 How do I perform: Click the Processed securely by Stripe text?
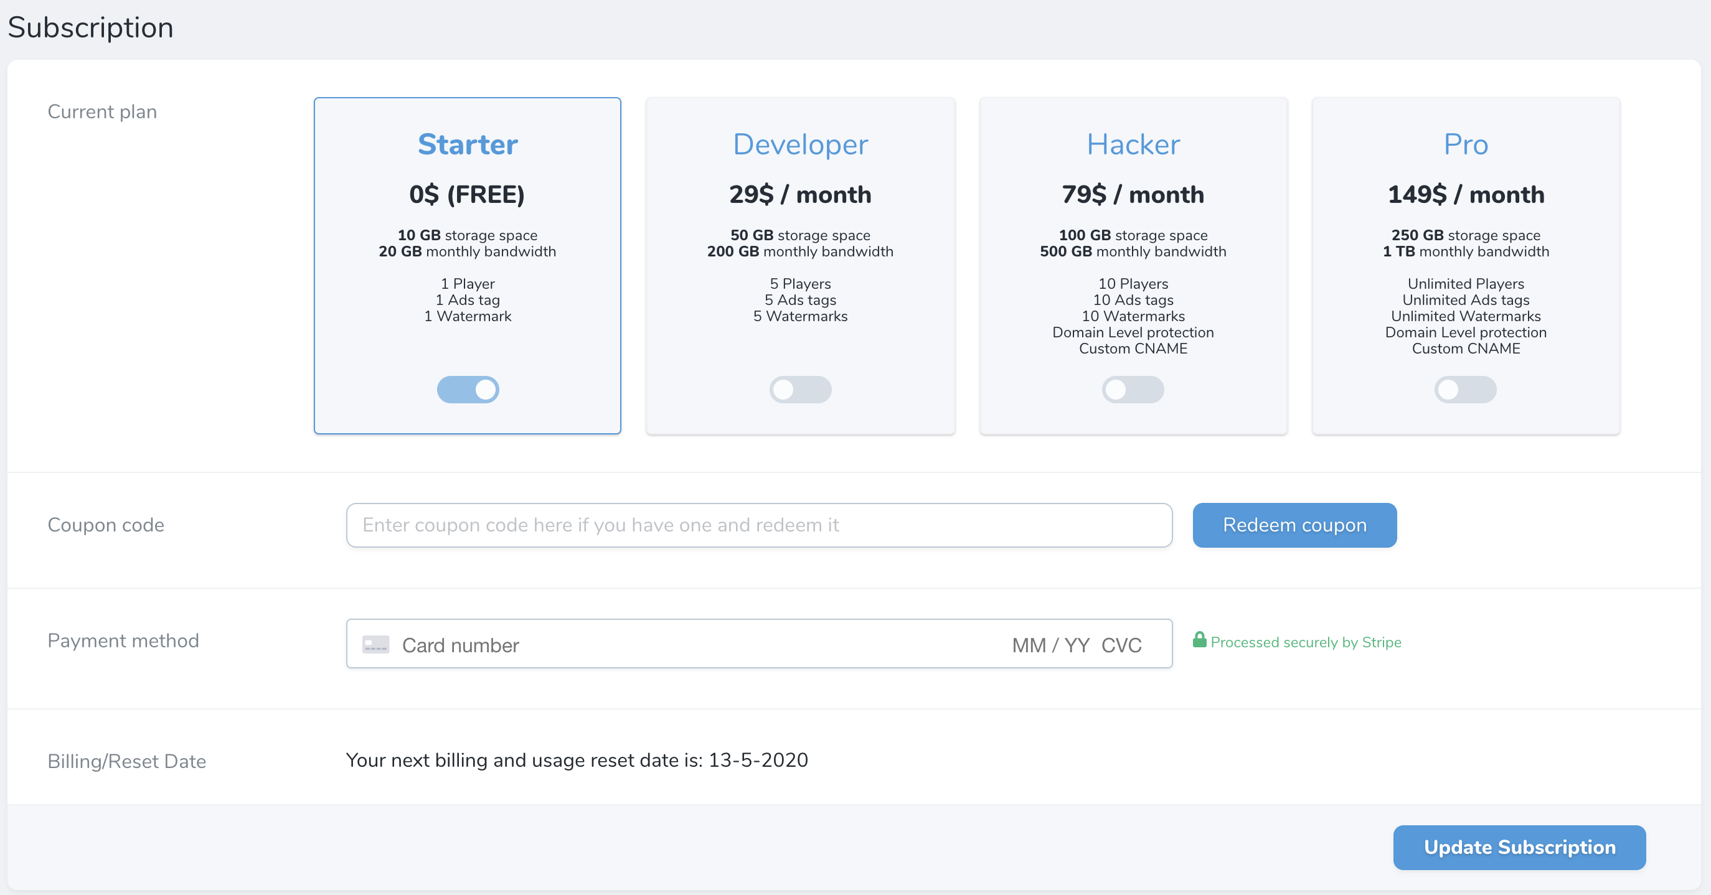tap(1306, 642)
